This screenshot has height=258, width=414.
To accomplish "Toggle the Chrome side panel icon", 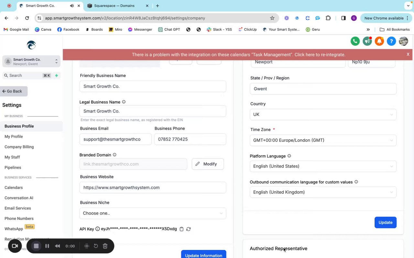I will point(343,18).
